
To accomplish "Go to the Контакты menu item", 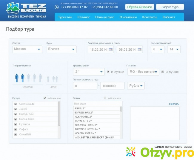I will click(x=149, y=17).
